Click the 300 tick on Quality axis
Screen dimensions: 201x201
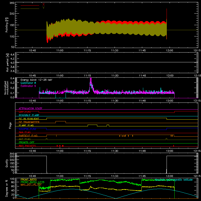[12, 154]
